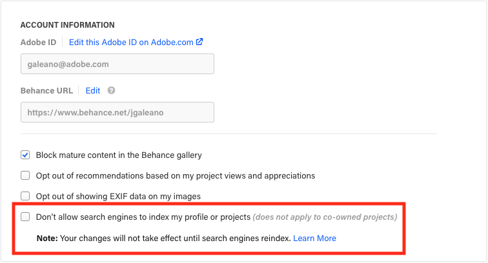Click the Block mature content label text
The image size is (488, 263).
point(119,155)
